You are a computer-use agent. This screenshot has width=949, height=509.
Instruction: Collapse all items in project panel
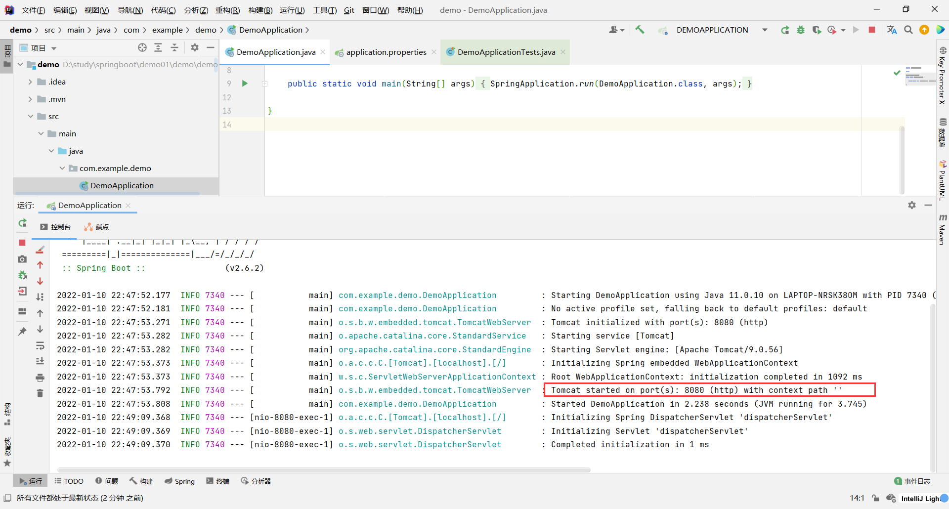174,47
